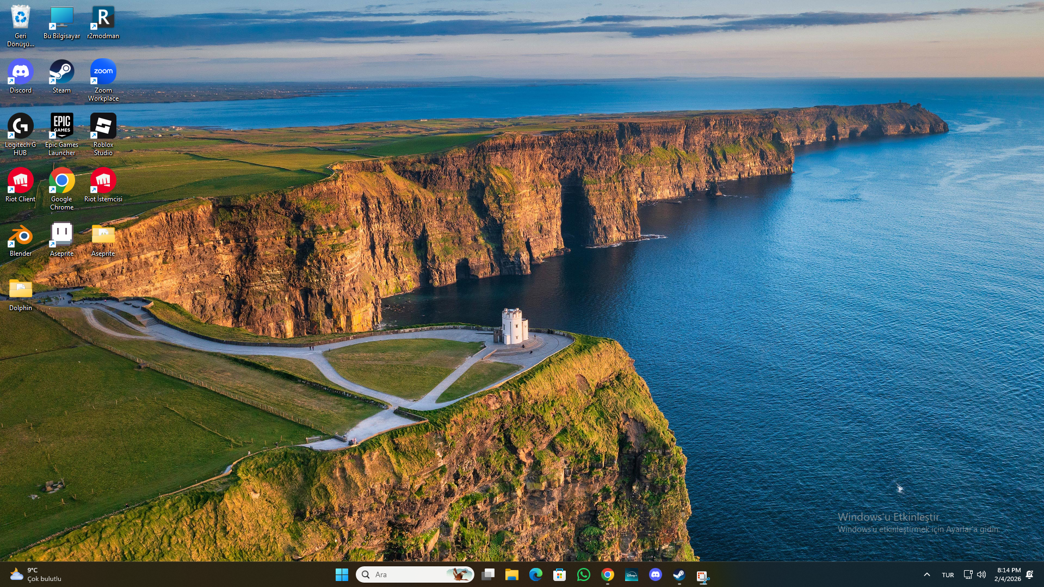1044x587 pixels.
Task: Open the TUR input language switcher
Action: pyautogui.click(x=948, y=574)
